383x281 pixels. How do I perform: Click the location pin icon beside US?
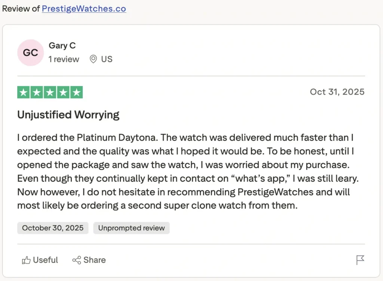[93, 59]
